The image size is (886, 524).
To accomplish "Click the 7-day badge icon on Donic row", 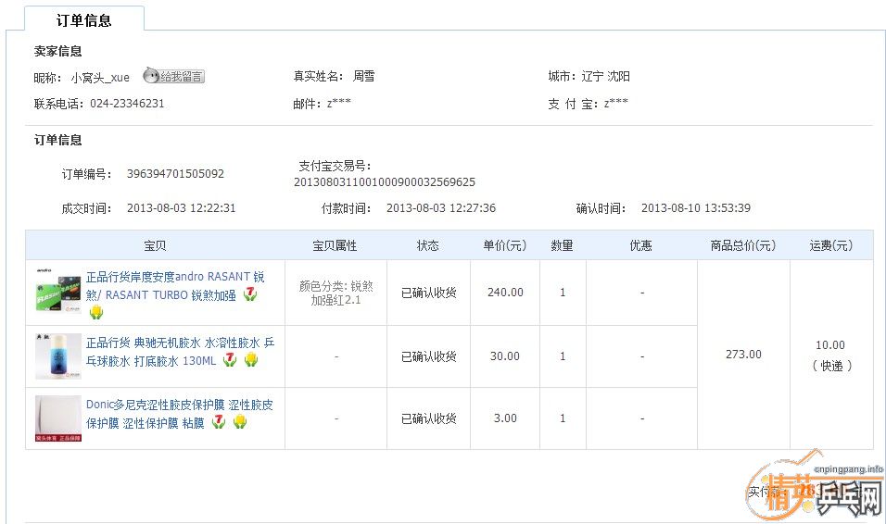I will (218, 422).
